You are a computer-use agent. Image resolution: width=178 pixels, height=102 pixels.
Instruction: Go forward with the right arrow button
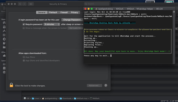(24, 4)
